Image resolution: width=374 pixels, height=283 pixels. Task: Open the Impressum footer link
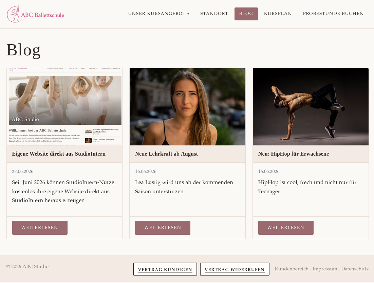[325, 269]
